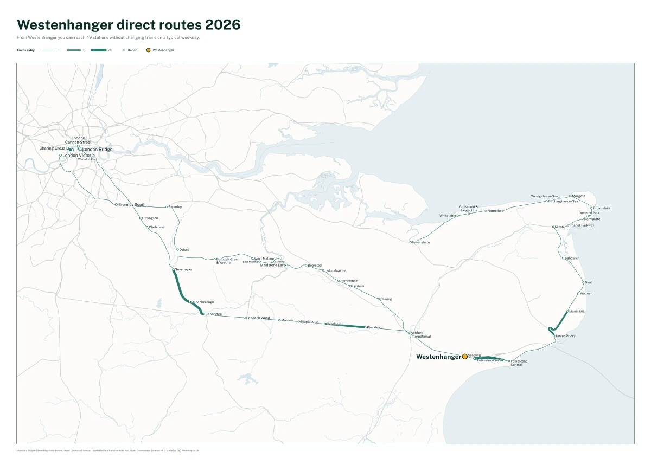Select the Maidstone East station label
The height and width of the screenshot is (465, 651).
point(272,266)
